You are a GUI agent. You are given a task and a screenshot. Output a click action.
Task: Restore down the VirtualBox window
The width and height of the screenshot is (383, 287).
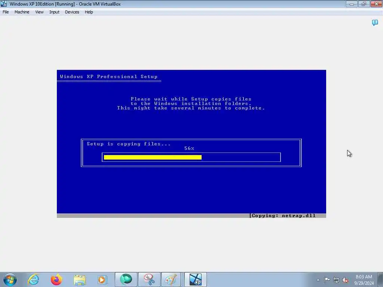[364, 4]
